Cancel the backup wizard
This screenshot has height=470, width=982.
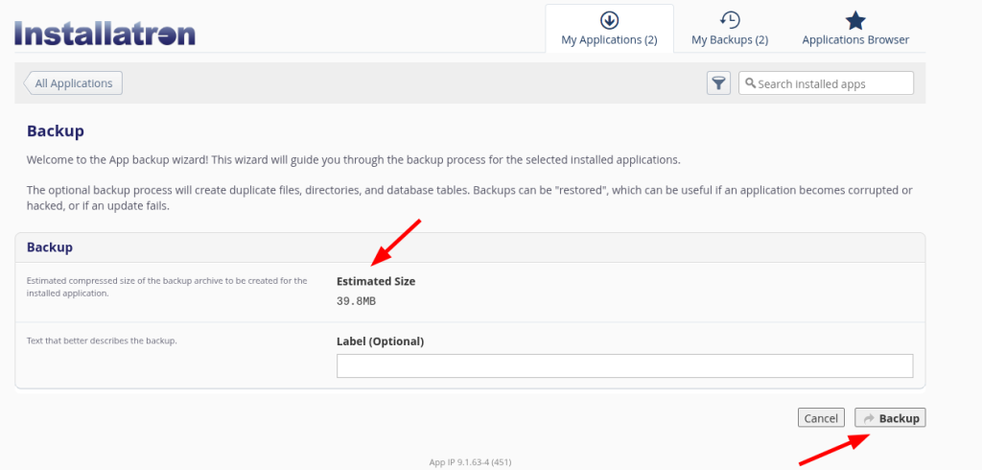click(x=821, y=418)
